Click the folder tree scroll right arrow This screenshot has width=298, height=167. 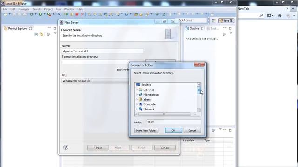pos(195,114)
